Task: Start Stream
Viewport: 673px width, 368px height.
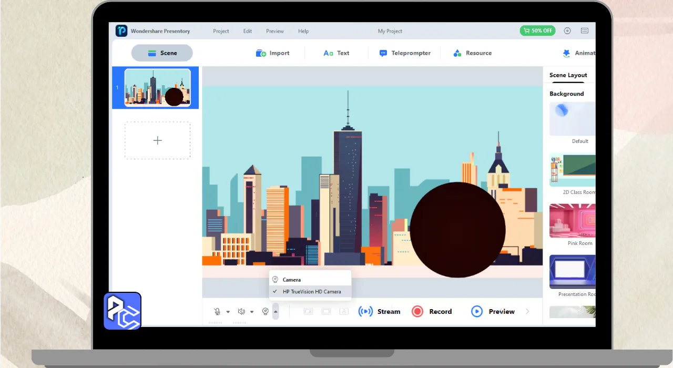Action: pos(379,312)
